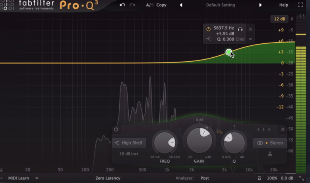This screenshot has width=310, height=183.
Task: Redo the last undone change
Action: [x=132, y=5]
